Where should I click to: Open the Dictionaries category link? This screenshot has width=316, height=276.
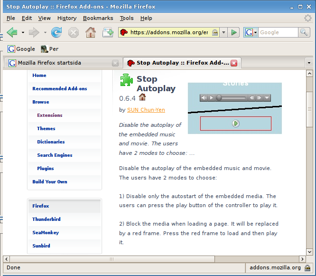(51, 142)
